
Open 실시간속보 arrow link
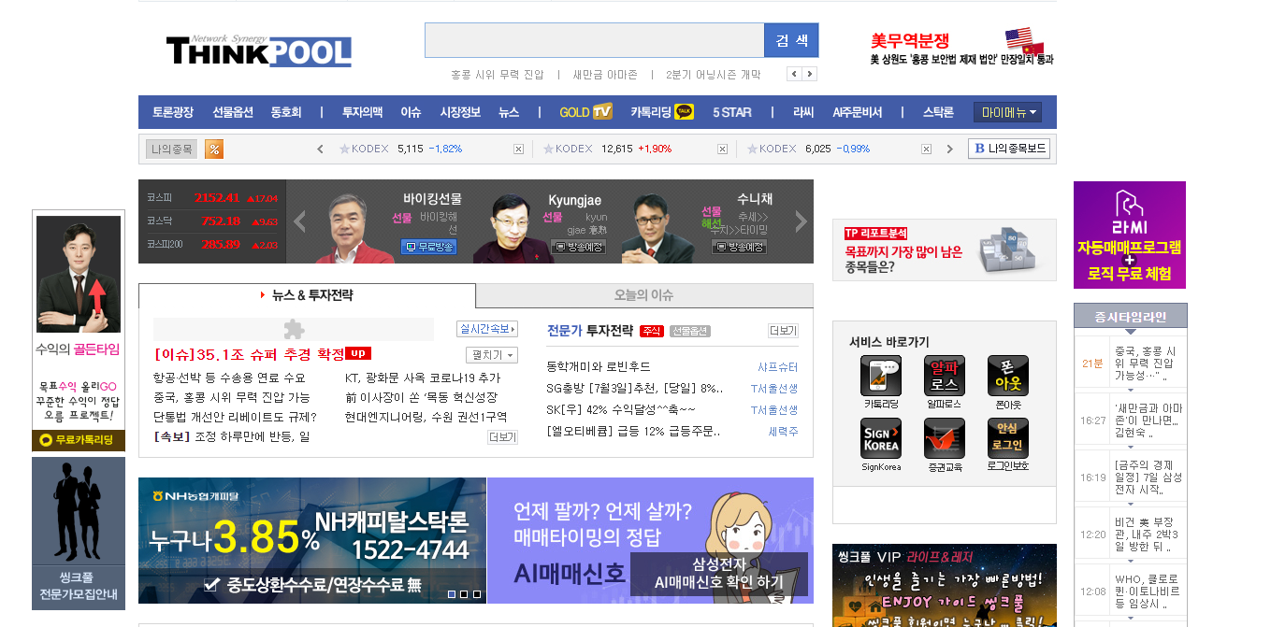coord(487,329)
